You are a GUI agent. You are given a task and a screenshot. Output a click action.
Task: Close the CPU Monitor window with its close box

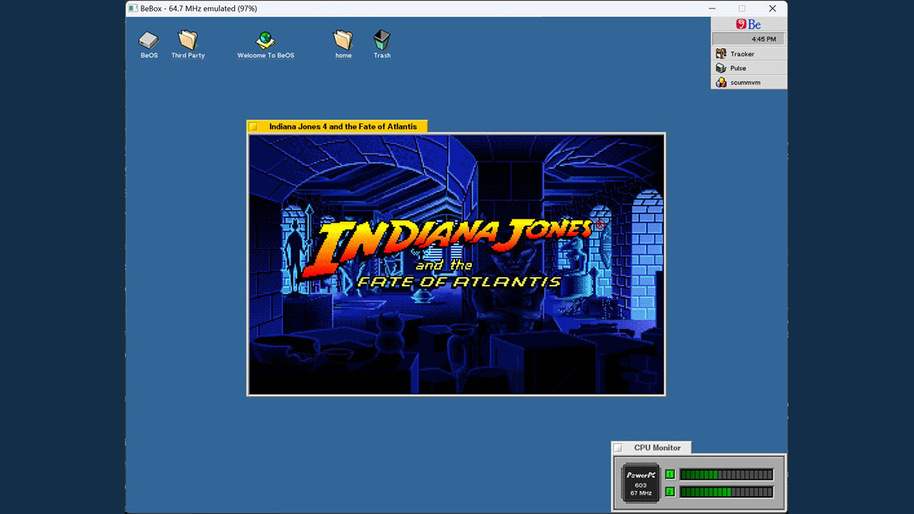[618, 448]
